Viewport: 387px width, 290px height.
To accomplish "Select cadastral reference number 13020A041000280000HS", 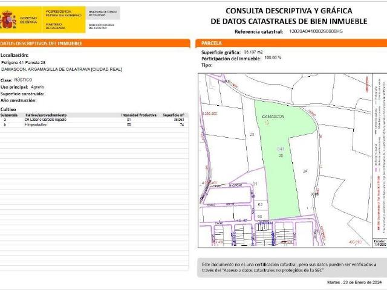I will [316, 31].
